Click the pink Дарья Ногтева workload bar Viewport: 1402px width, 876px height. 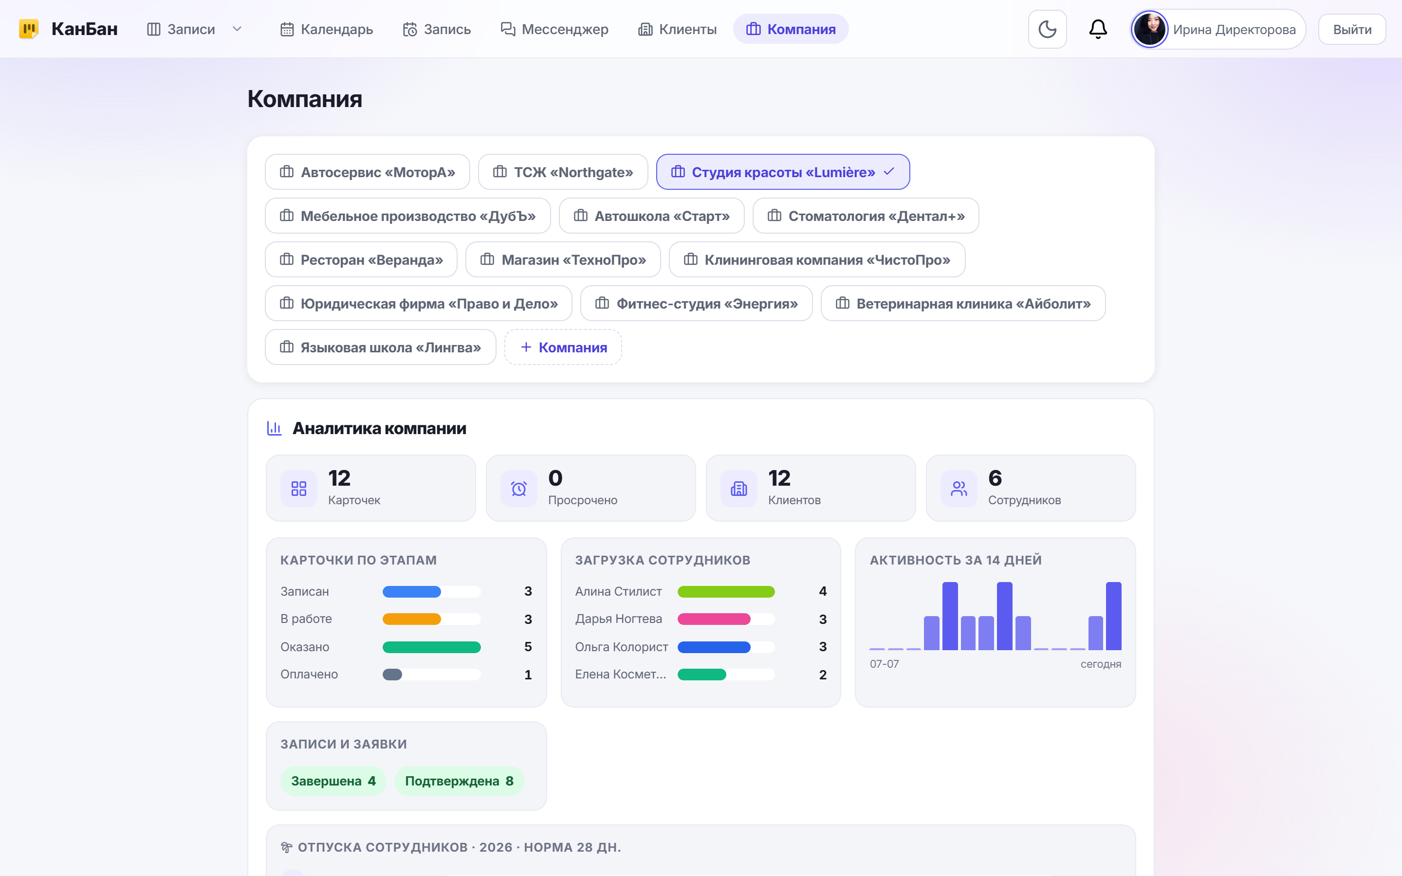[714, 620]
